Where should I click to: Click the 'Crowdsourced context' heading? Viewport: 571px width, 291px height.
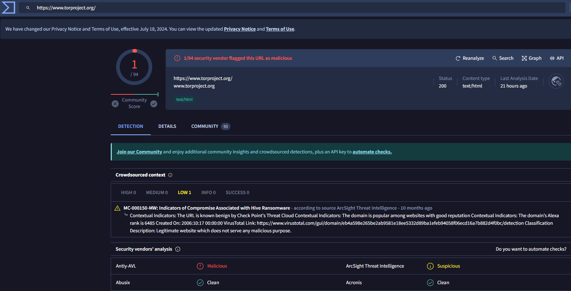pyautogui.click(x=140, y=175)
